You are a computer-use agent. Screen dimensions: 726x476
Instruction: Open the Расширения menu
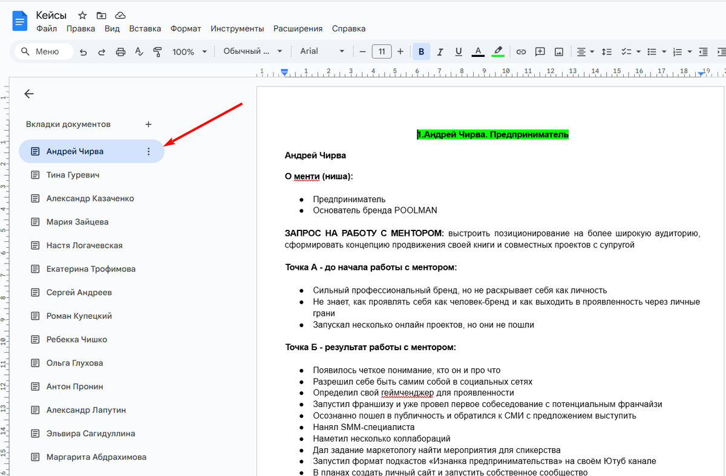(x=298, y=28)
